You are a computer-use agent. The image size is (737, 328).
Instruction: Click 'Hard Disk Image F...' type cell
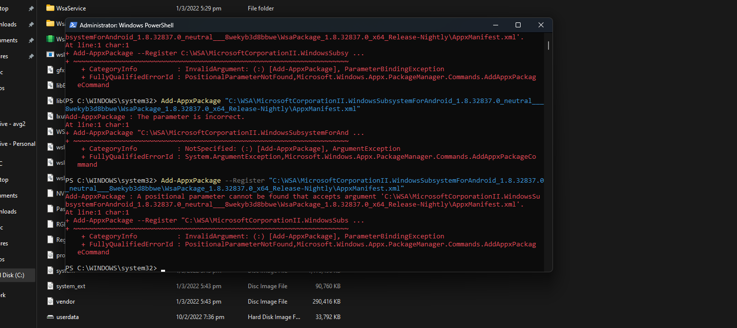tap(274, 317)
